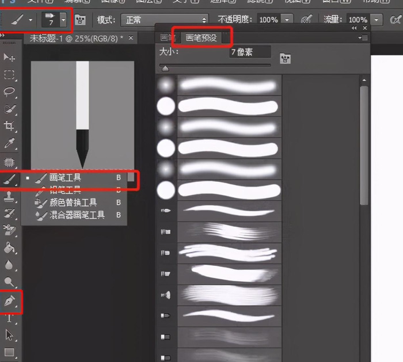Image resolution: width=403 pixels, height=362 pixels.
Task: Choose the Eyedropper tool
Action: 9,143
